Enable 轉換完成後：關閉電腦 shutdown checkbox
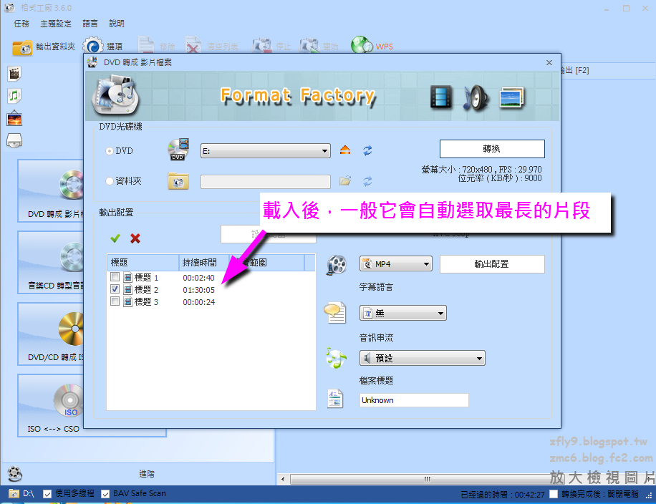The image size is (656, 504). pyautogui.click(x=554, y=494)
